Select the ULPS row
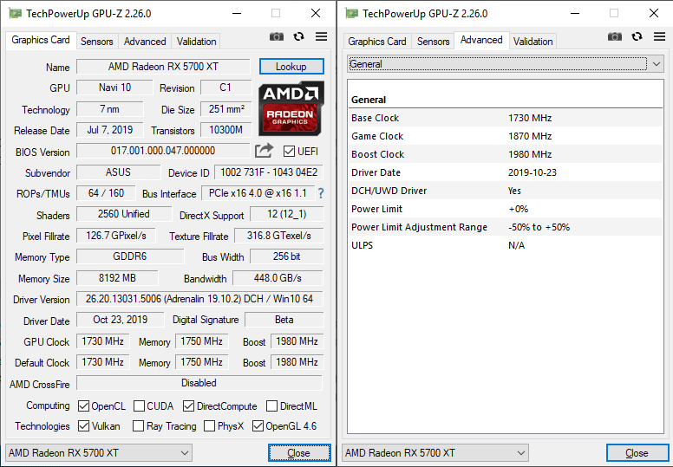The width and height of the screenshot is (673, 467). [x=506, y=245]
